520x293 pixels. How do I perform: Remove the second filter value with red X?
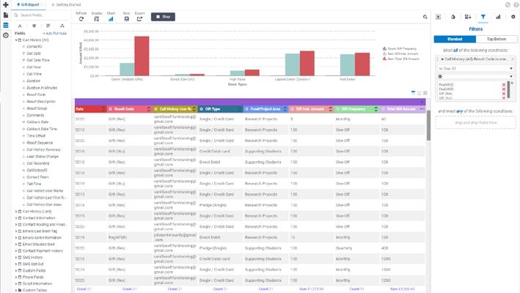(504, 89)
